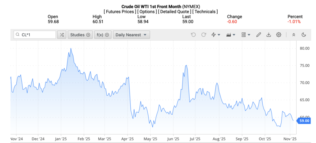The height and width of the screenshot is (143, 316).
Task: Select the pencil drawing tool icon
Action: click(258, 35)
